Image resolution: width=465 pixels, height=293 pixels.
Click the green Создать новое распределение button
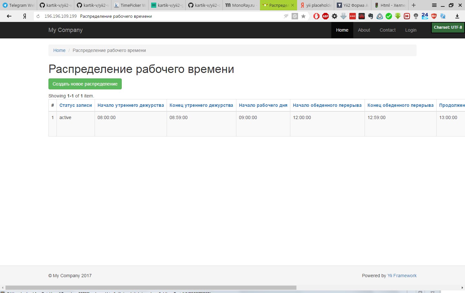(x=85, y=84)
